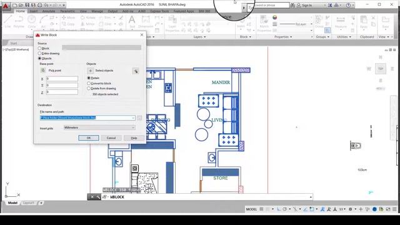400x225 pixels.
Task: Switch to the Annotate ribbon tab
Action: [x=49, y=11]
